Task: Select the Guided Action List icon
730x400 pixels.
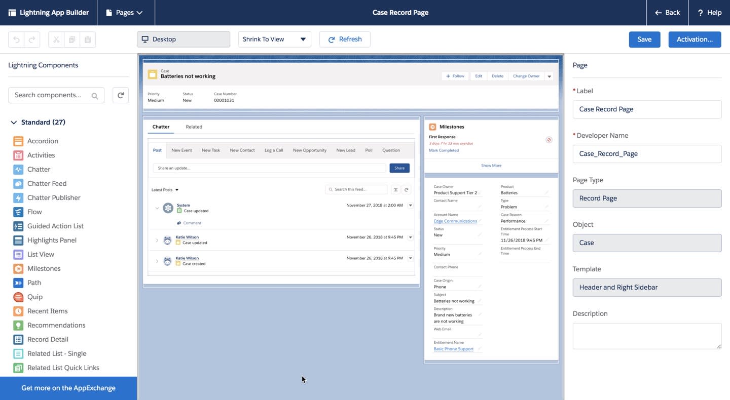Action: click(18, 226)
